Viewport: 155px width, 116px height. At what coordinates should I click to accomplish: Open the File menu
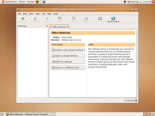19,14
